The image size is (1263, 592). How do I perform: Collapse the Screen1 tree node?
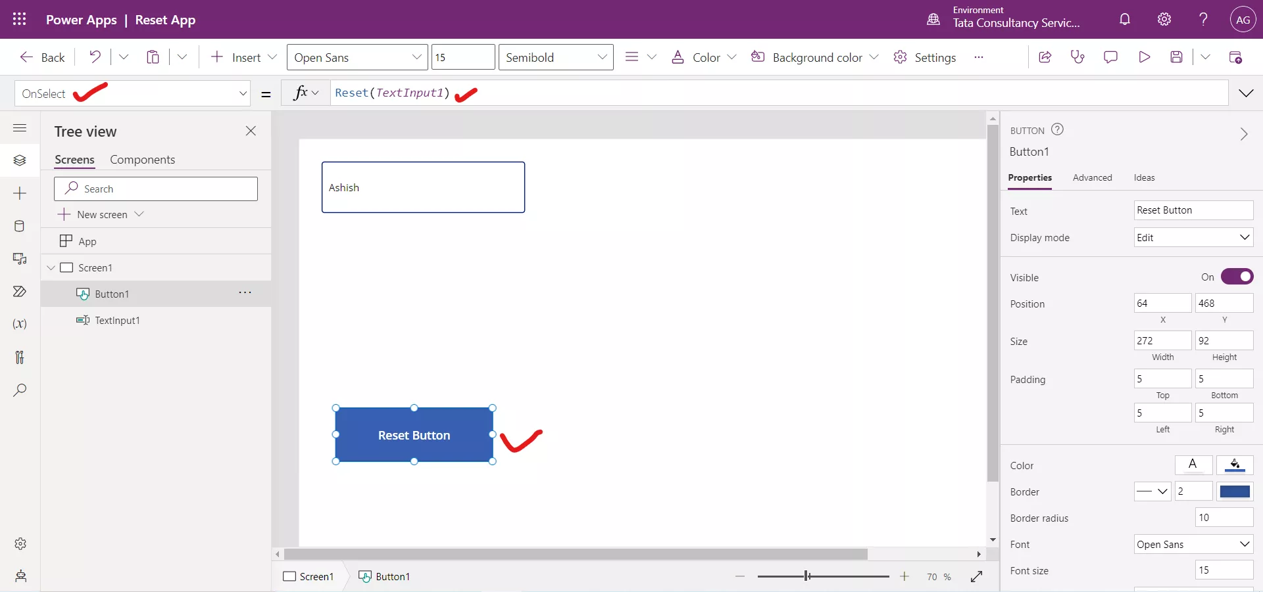[51, 268]
